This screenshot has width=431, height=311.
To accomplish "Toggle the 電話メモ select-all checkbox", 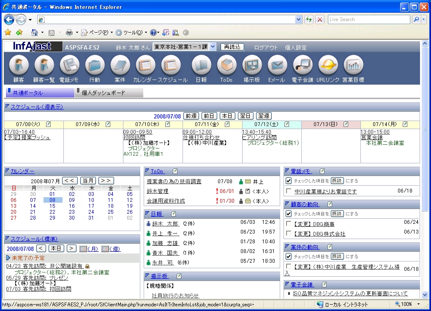I will click(289, 181).
